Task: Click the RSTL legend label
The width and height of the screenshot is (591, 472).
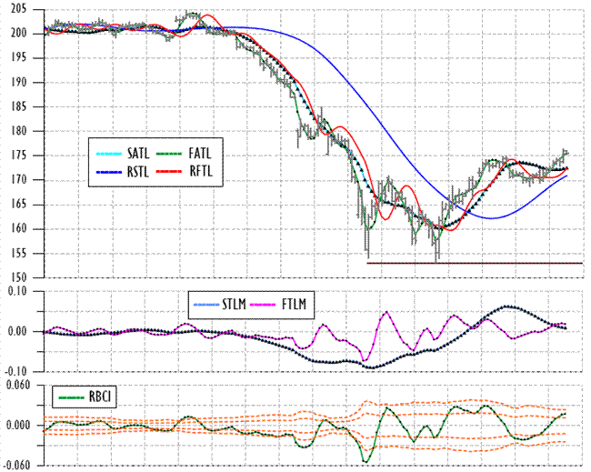Action: (138, 172)
